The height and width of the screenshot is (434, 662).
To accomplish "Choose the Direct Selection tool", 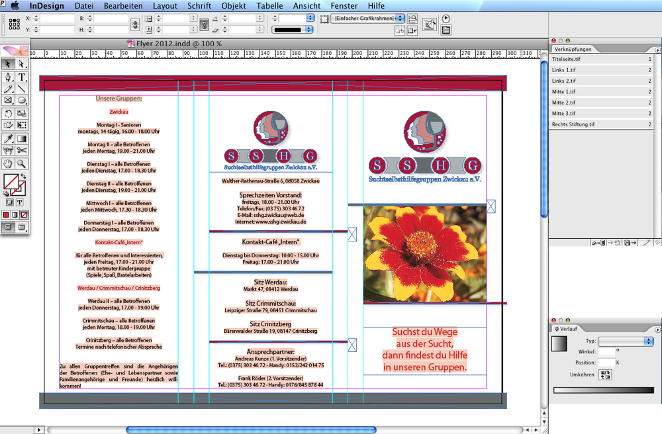I will (x=22, y=64).
